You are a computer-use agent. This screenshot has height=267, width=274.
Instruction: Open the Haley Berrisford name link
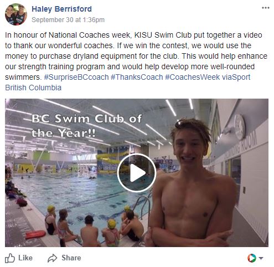[61, 9]
